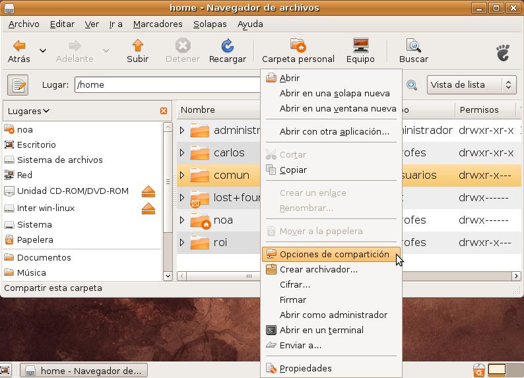Click the Nombre column header
524x378 pixels.
(198, 110)
